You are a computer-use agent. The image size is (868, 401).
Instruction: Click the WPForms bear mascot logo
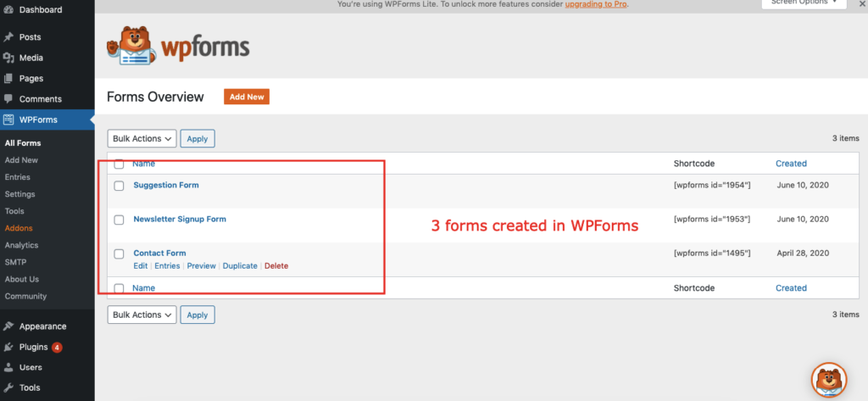[x=130, y=46]
